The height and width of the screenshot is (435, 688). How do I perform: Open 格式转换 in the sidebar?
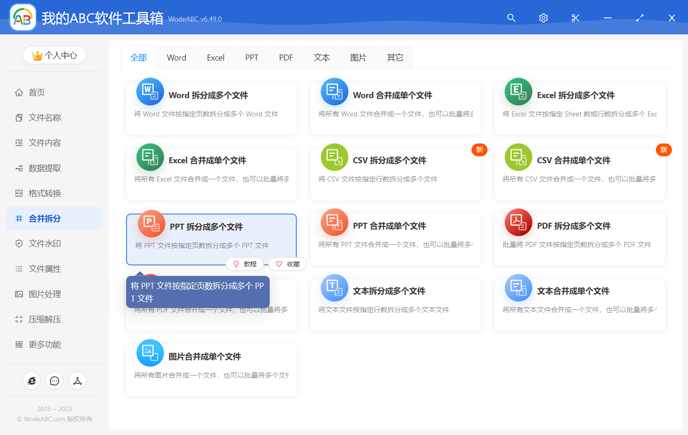(44, 193)
